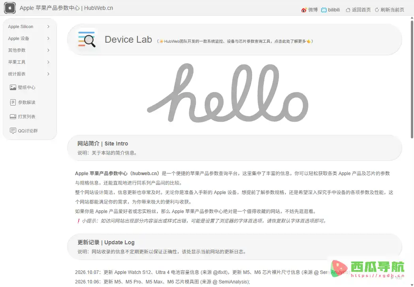Click the 网站简介 | Site Intro heading
This screenshot has height=287, width=414.
[x=103, y=143]
